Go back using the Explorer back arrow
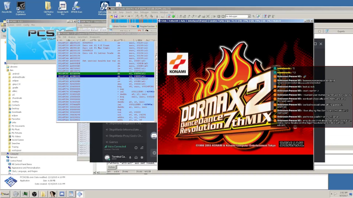353x198 pixels. pos(4,30)
